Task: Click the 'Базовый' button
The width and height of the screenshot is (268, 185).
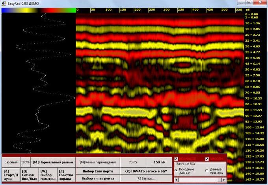Action: point(11,162)
